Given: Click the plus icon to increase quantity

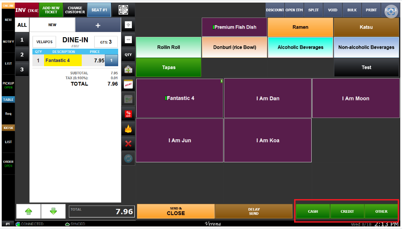Looking at the screenshot, I should 128,25.
